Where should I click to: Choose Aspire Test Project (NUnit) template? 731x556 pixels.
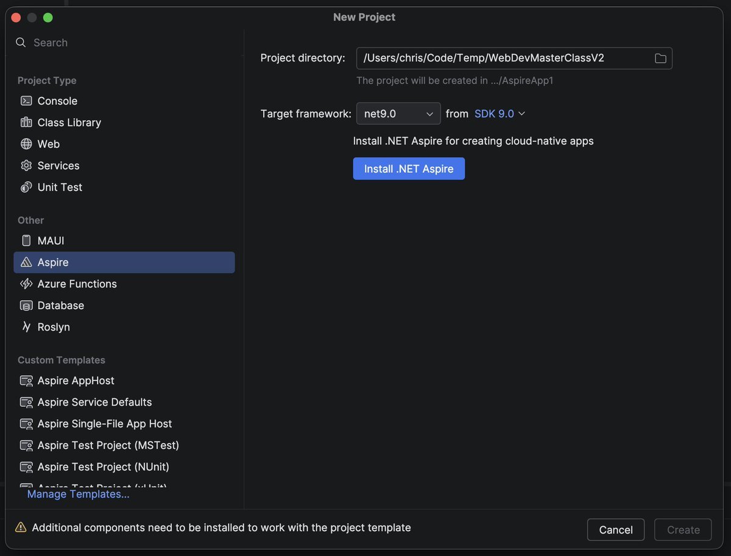pos(124,467)
